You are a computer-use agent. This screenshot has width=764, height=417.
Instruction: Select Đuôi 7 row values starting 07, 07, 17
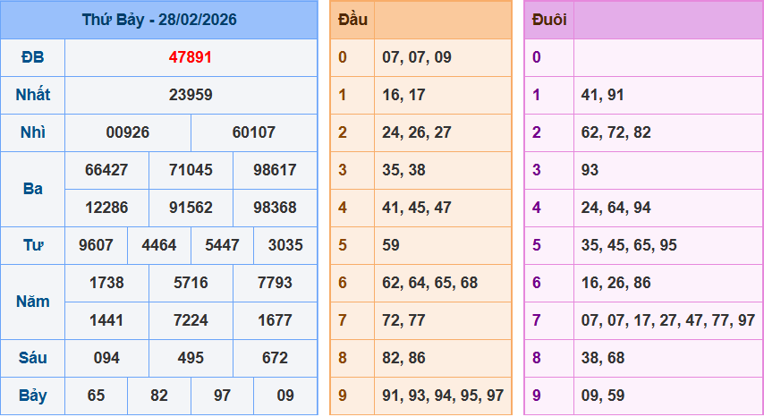tap(667, 320)
